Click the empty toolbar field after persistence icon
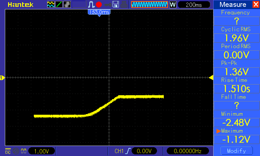The image size is (260, 156). (79, 5)
